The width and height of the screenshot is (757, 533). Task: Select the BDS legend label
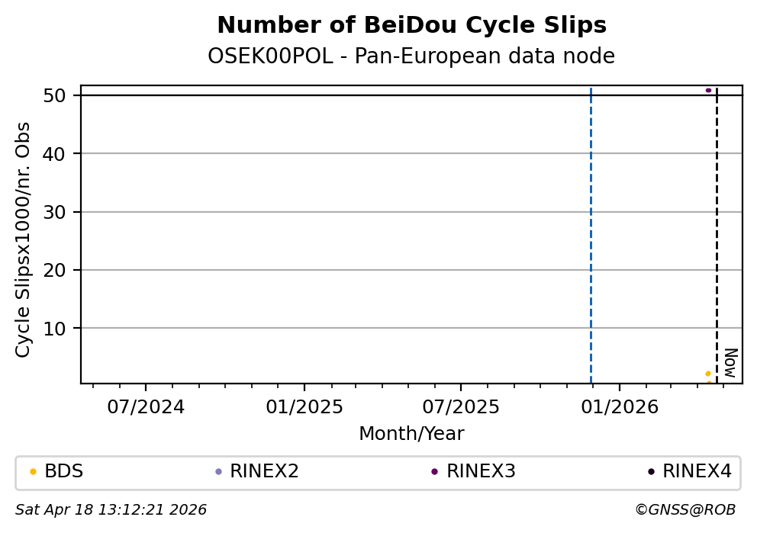coord(63,471)
